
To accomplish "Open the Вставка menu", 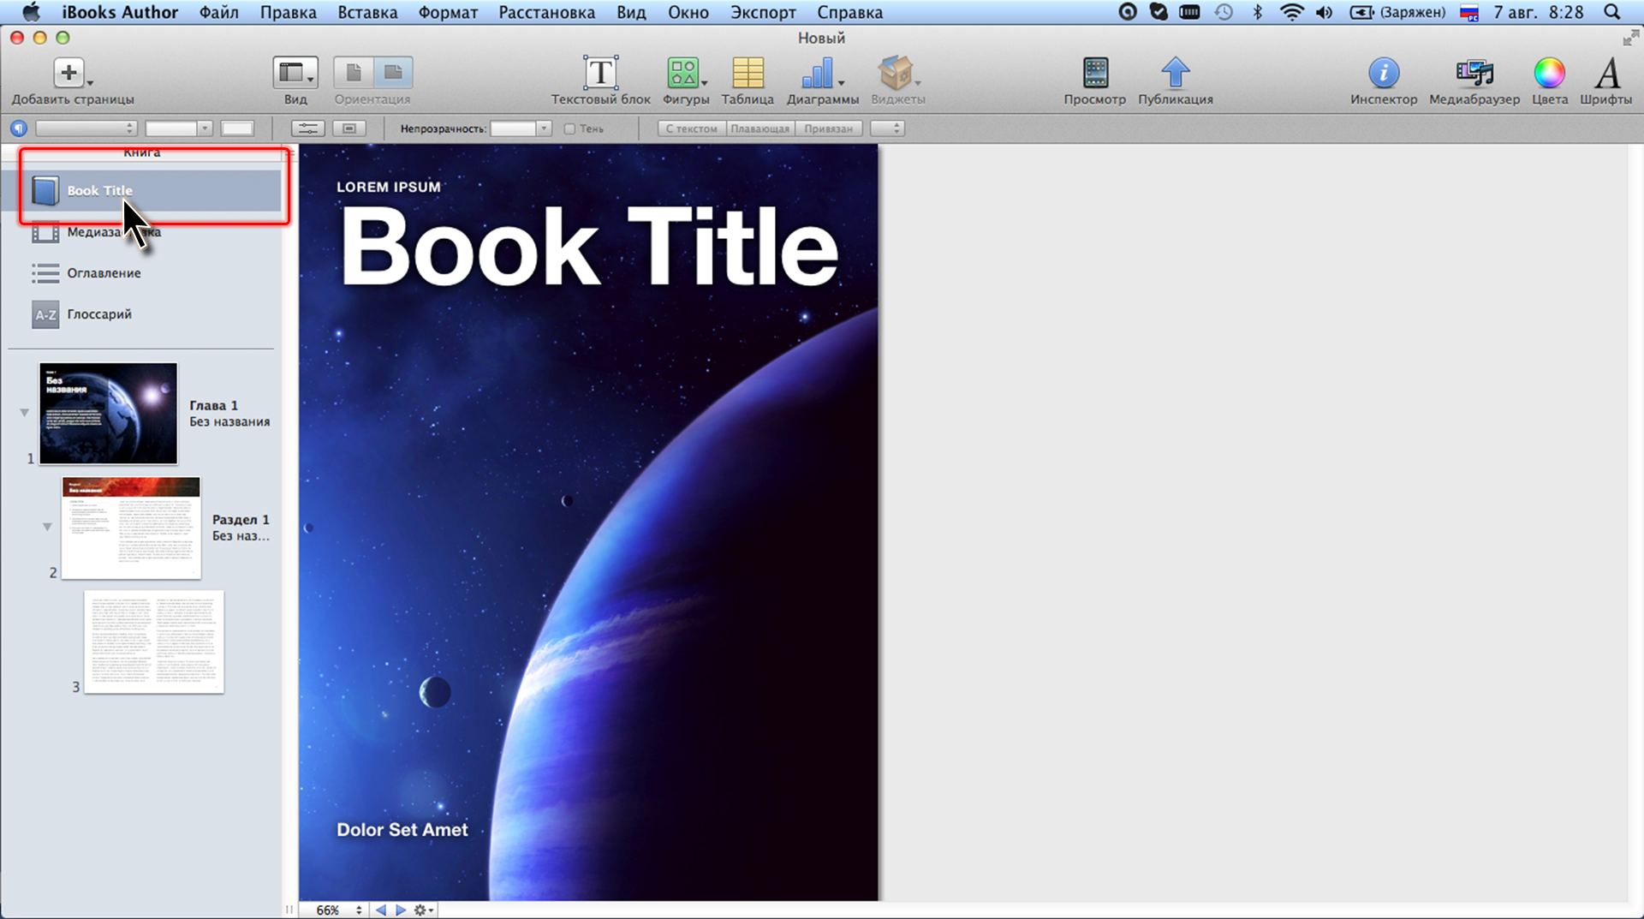I will point(367,12).
